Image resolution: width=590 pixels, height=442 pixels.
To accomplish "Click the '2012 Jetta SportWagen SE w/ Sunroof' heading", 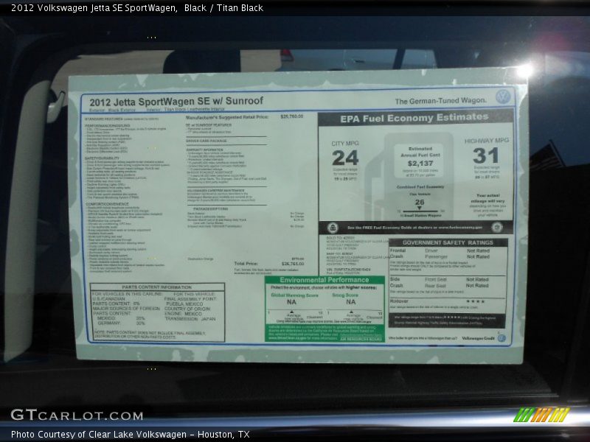I will (176, 102).
